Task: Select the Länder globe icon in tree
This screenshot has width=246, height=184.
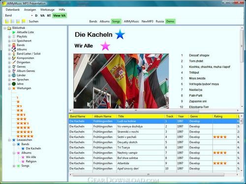Action: click(14, 75)
